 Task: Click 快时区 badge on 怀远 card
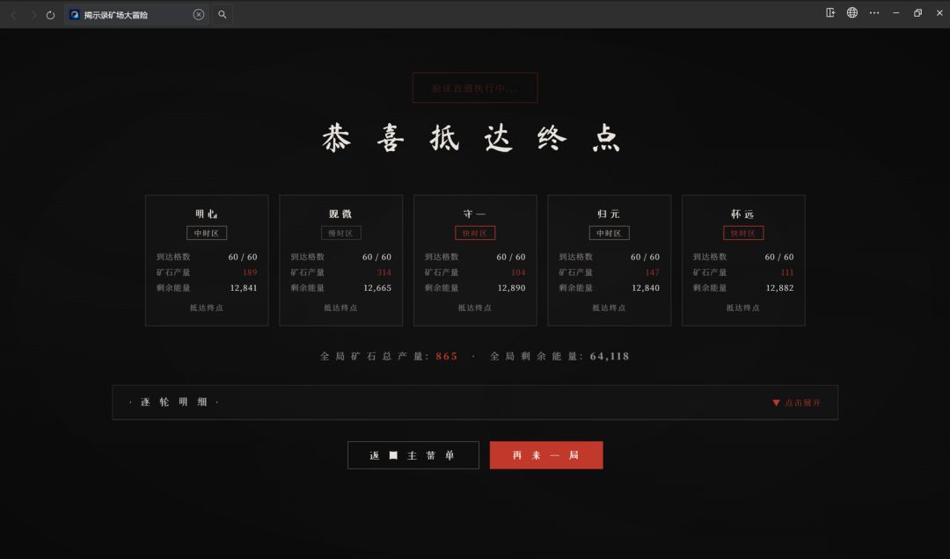coord(743,233)
